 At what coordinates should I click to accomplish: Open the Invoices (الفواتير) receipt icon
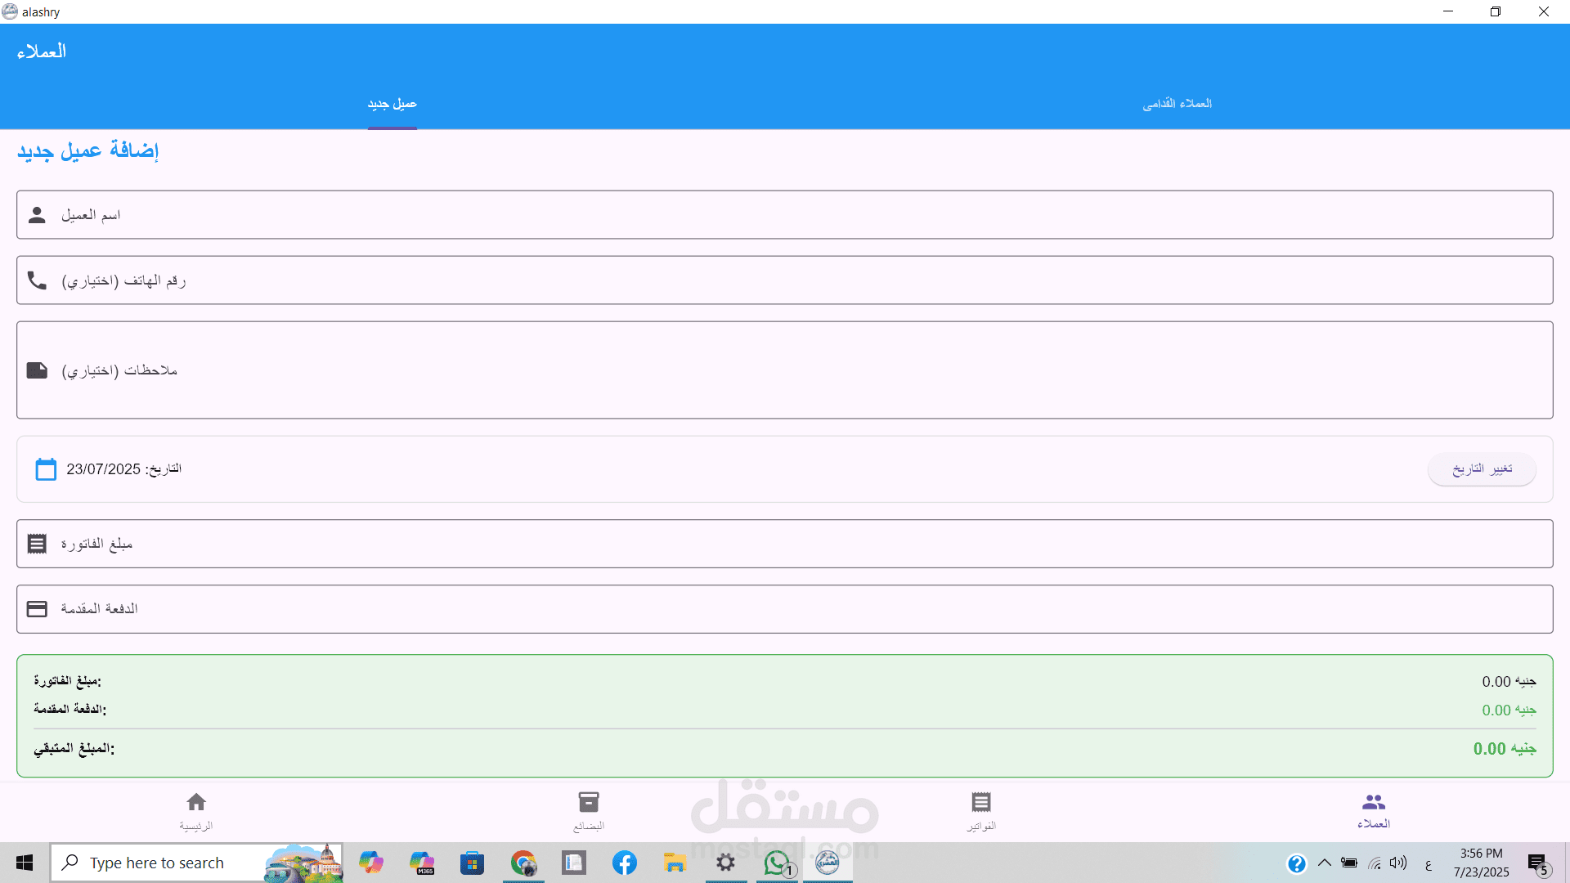coord(981,802)
